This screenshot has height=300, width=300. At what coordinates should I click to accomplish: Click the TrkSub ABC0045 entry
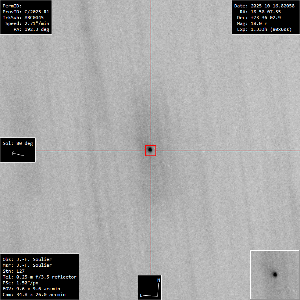tap(23, 18)
